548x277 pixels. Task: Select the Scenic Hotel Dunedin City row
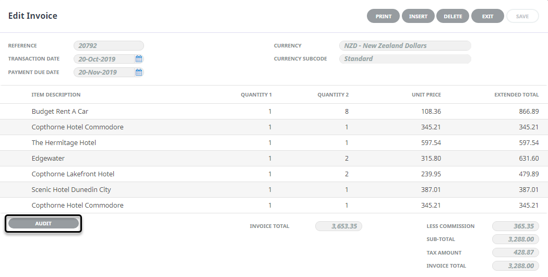274,190
